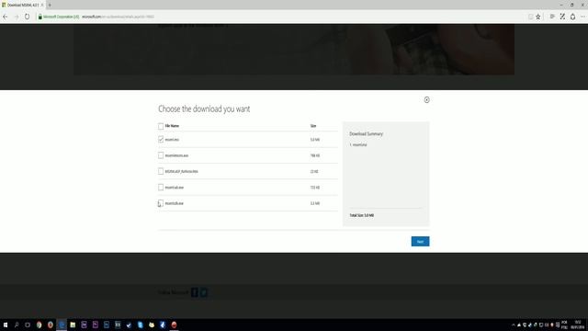The height and width of the screenshot is (331, 588).
Task: Click the 788 KB size value
Action: 315,155
